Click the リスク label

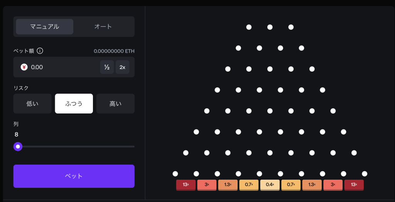click(21, 88)
